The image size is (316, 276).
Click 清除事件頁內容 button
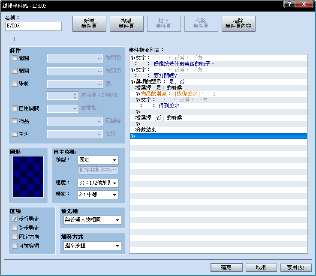pos(238,24)
